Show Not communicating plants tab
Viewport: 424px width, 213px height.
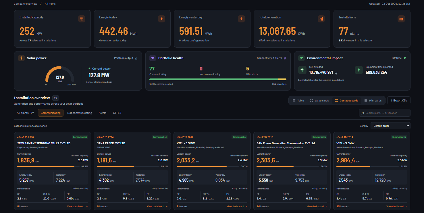(80, 113)
